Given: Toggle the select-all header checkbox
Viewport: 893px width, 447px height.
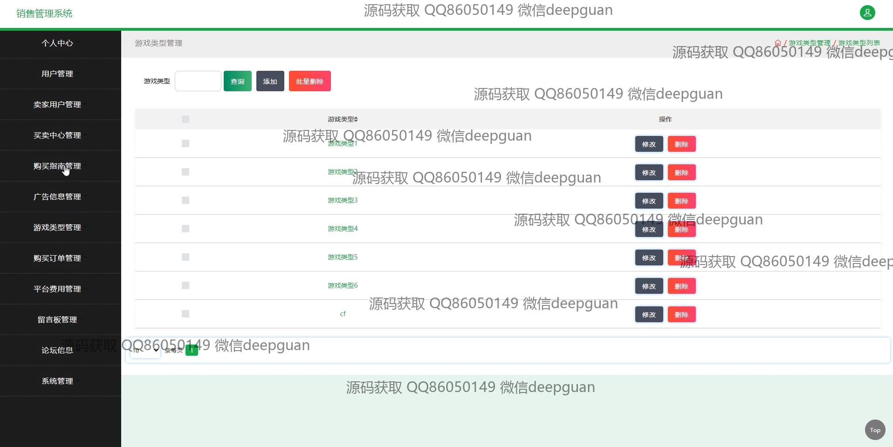Looking at the screenshot, I should pyautogui.click(x=185, y=119).
